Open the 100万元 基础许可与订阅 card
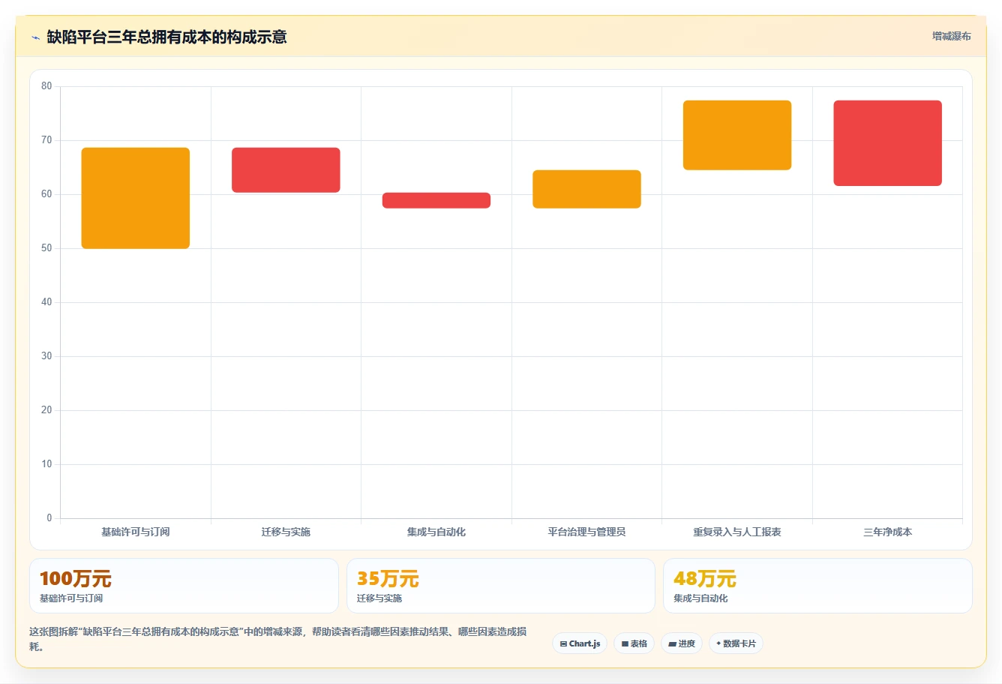 pos(184,586)
